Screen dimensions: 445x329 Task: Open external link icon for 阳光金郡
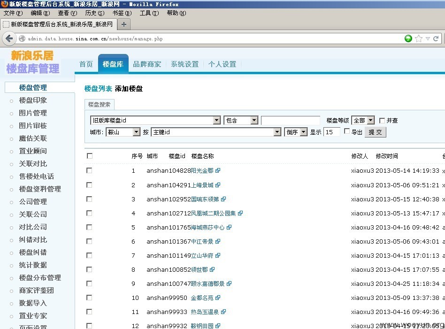coord(218,170)
